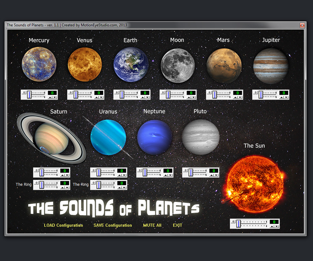
Task: Click The Sun image
Action: 255,184
